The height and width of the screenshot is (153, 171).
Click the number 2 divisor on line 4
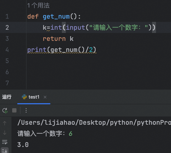point(91,50)
